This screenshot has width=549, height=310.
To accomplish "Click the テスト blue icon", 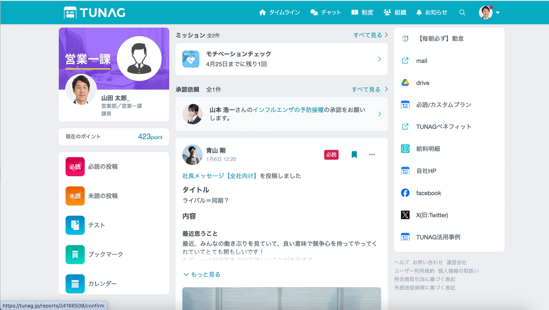I will pos(75,225).
